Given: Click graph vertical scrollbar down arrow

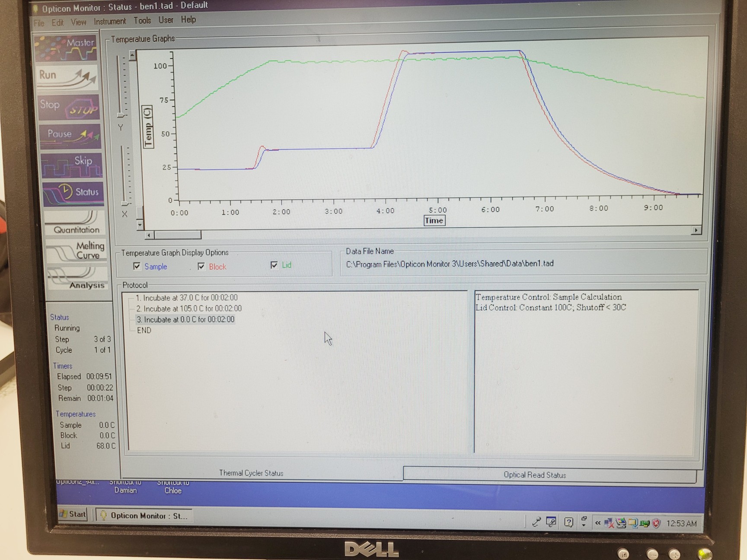Looking at the screenshot, I should coord(140,225).
